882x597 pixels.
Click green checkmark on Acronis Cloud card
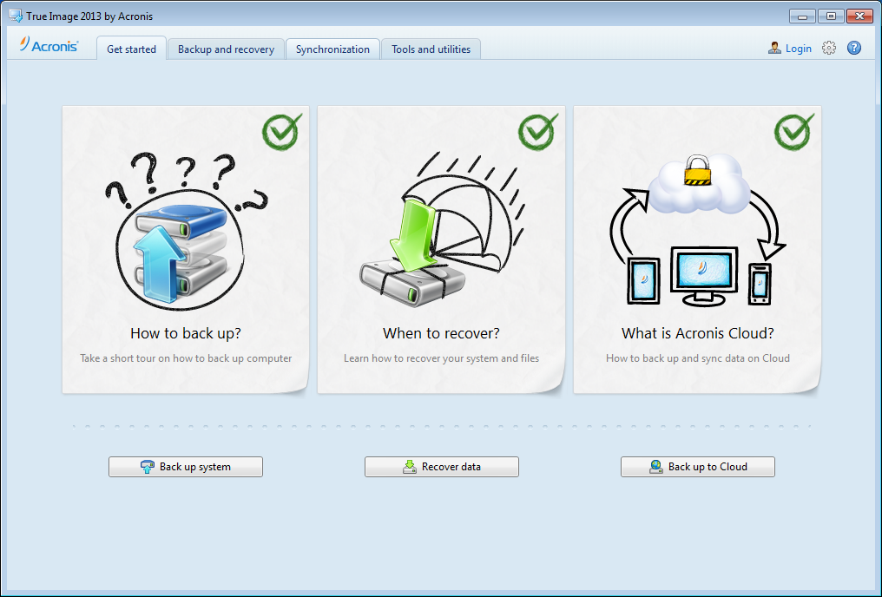[793, 132]
